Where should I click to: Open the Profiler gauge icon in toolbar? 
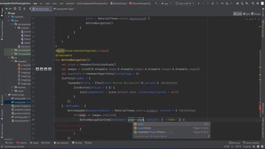(x=222, y=3)
